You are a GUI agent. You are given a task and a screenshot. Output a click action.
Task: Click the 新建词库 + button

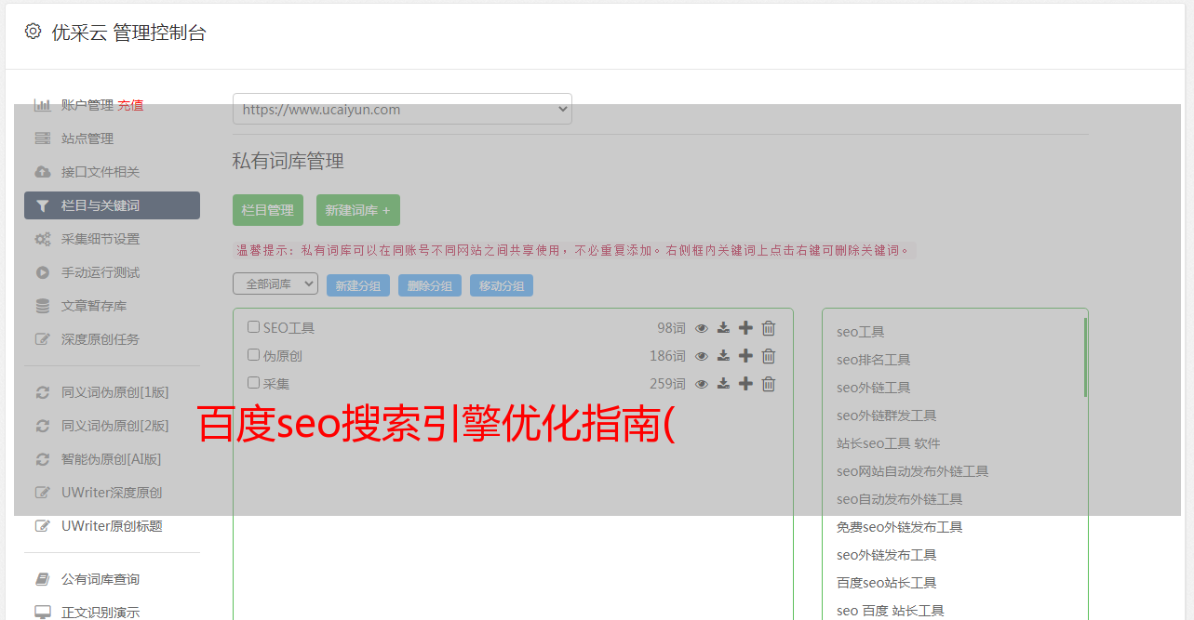[x=358, y=210]
